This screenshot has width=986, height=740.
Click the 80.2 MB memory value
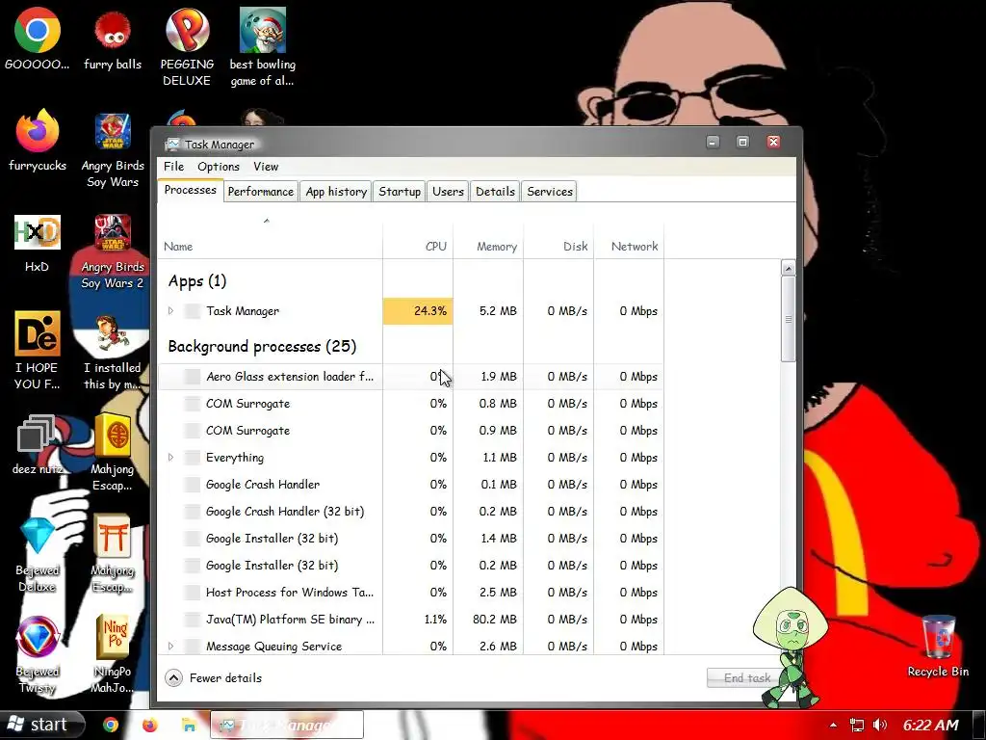(495, 620)
